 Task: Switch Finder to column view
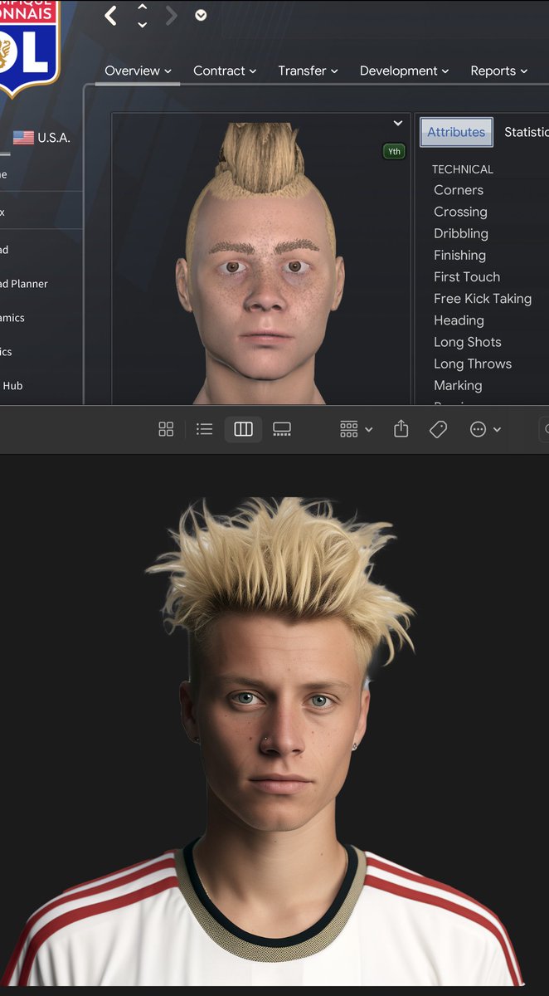pos(243,429)
